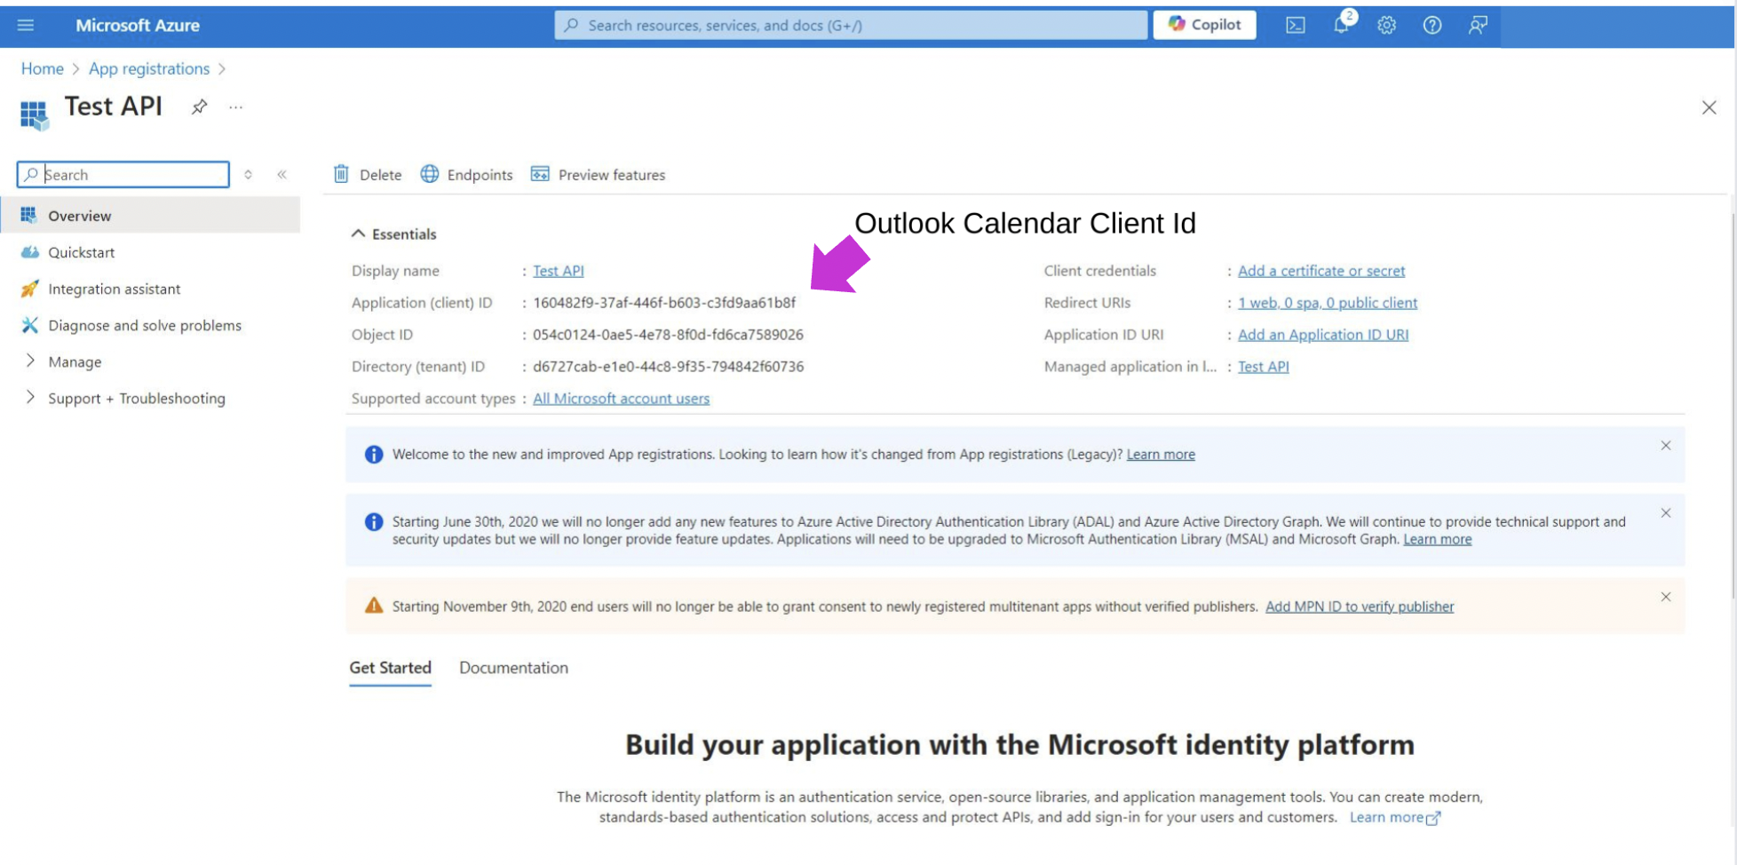Select Overview in the sidebar
Image resolution: width=1737 pixels, height=865 pixels.
(x=150, y=215)
